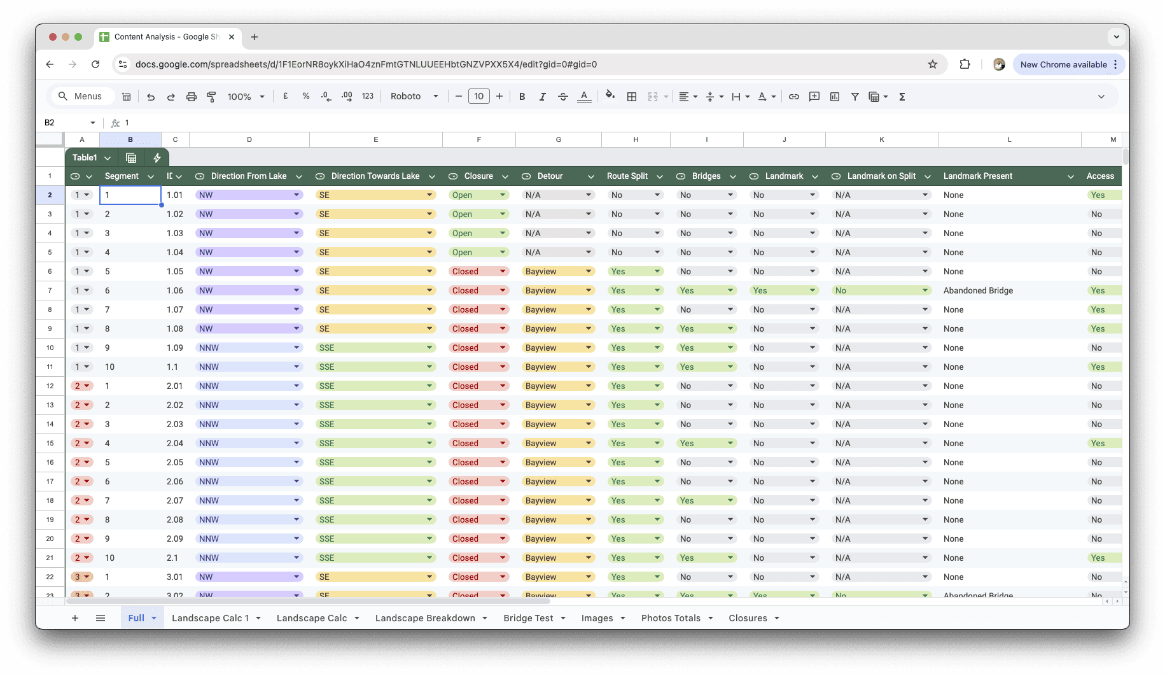Screen dimensions: 1165x676
Task: Reload the page
Action: point(95,64)
